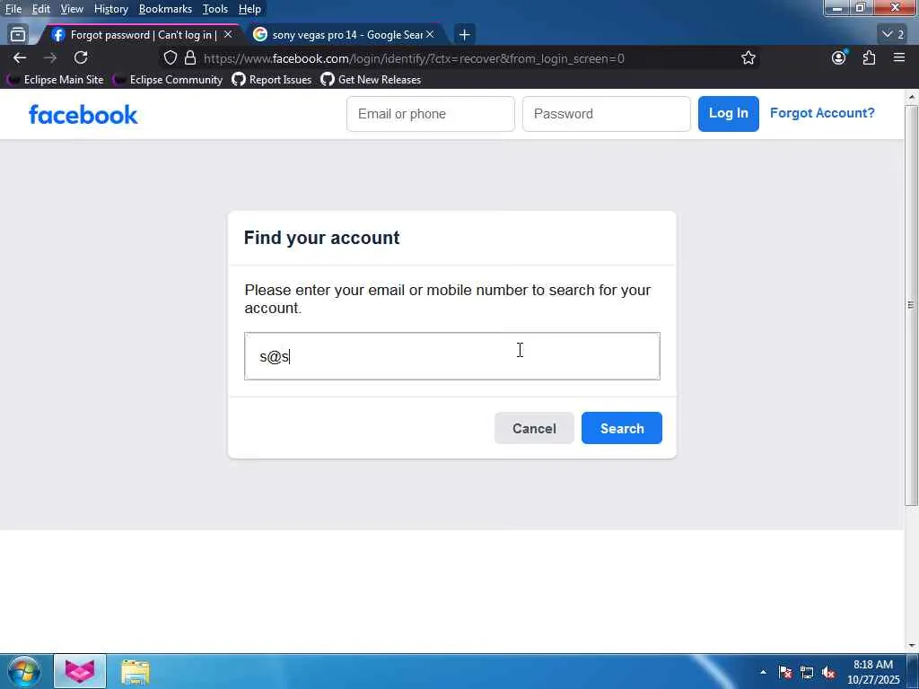Viewport: 919px width, 689px height.
Task: Expand the list all tabs dropdown
Action: 893,35
